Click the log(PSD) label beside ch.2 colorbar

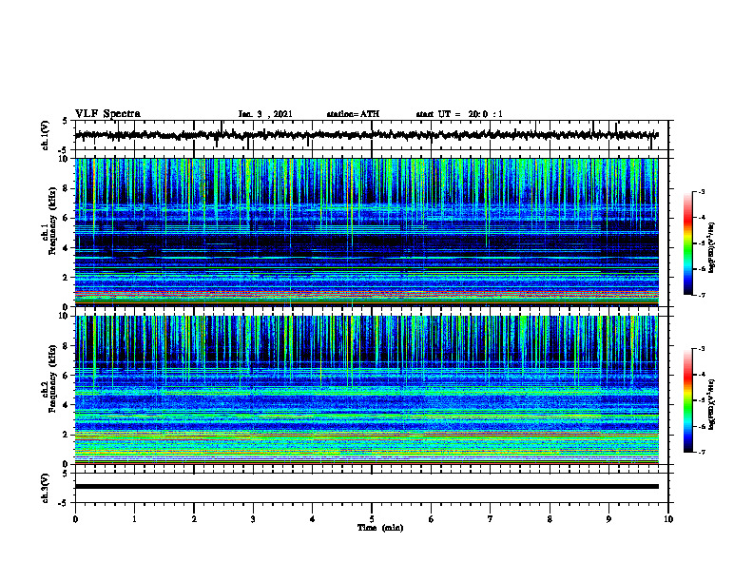[712, 404]
